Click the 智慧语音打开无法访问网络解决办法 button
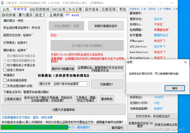 (100, 69)
